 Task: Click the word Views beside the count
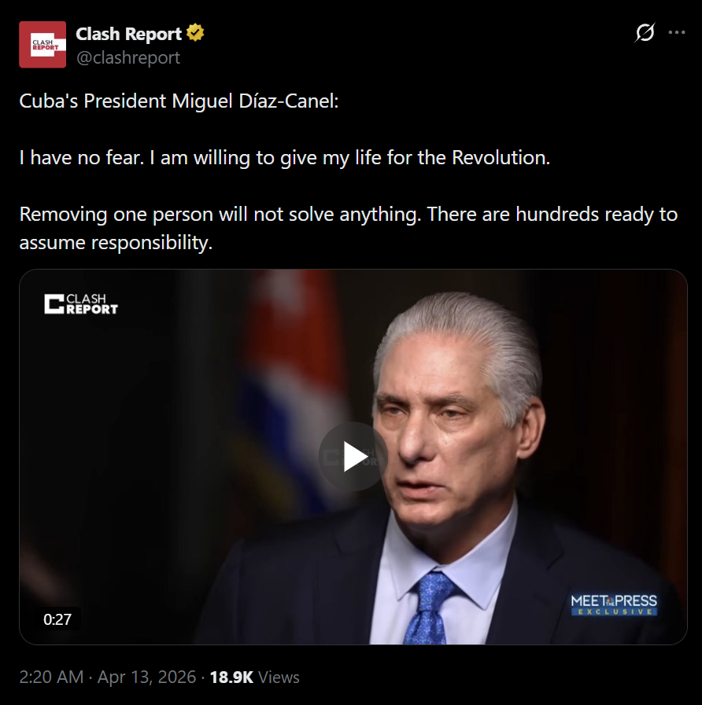pyautogui.click(x=279, y=677)
